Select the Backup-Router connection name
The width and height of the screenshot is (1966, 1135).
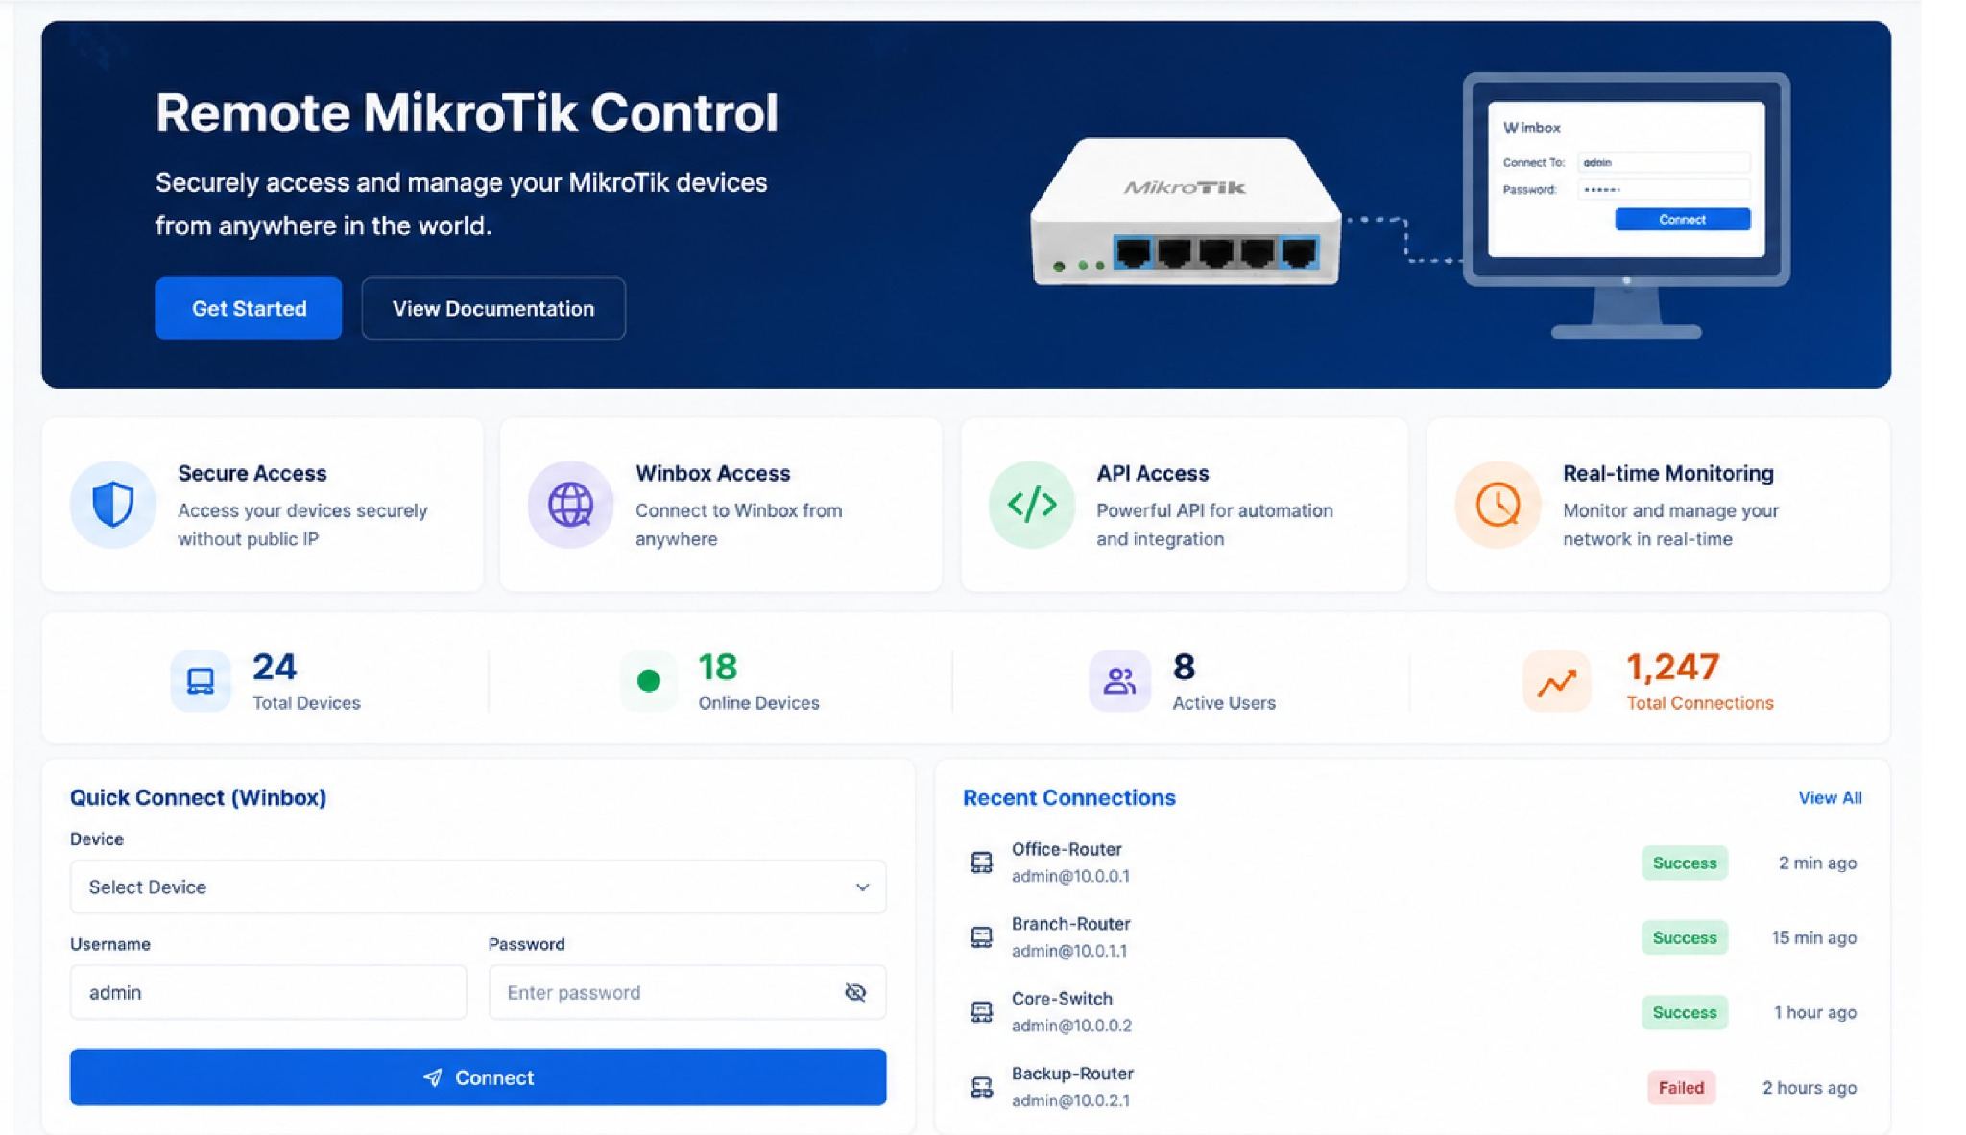[1072, 1074]
